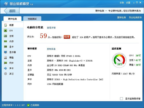Select the CPU sidebar icon

[x=5, y=31]
